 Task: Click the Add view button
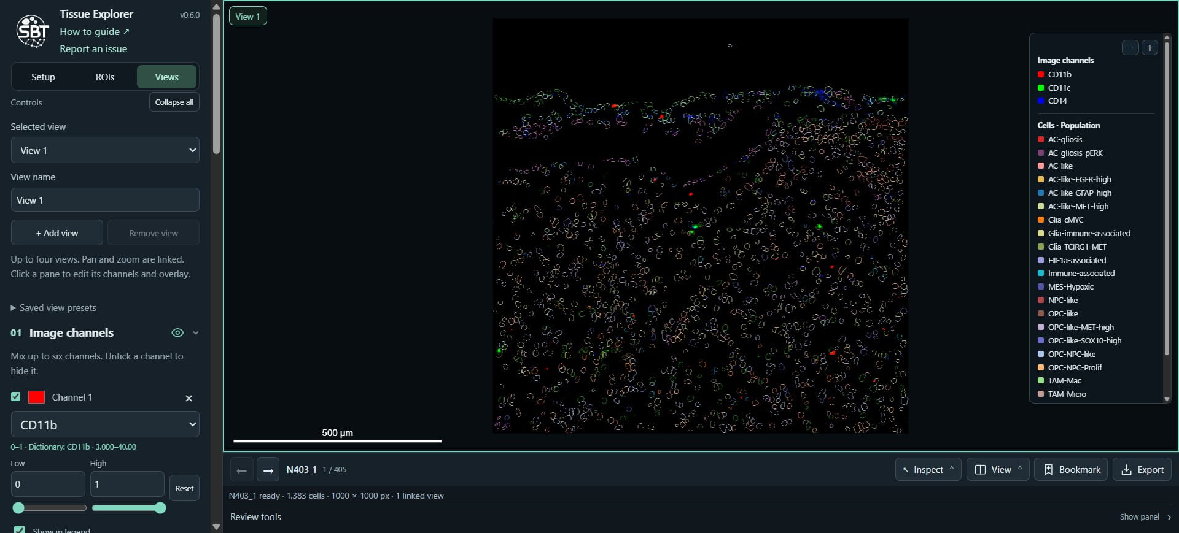tap(57, 233)
